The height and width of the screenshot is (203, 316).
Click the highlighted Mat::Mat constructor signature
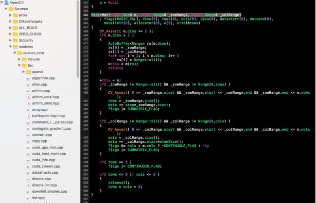(x=166, y=15)
